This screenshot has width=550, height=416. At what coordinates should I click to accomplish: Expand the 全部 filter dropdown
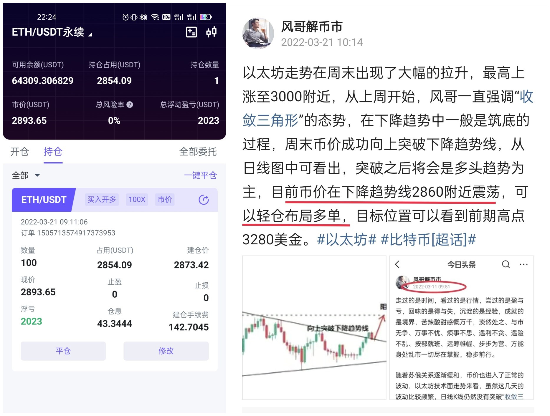(x=26, y=175)
